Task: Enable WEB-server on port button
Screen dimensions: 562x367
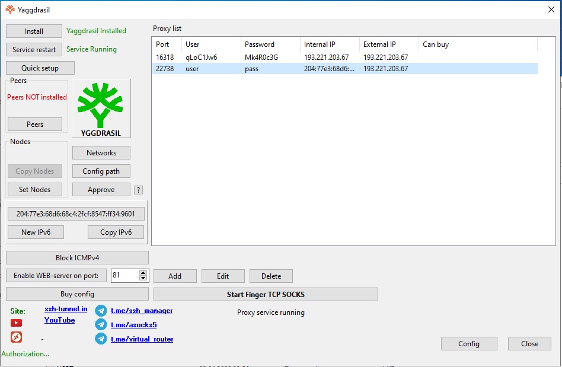Action: click(56, 276)
